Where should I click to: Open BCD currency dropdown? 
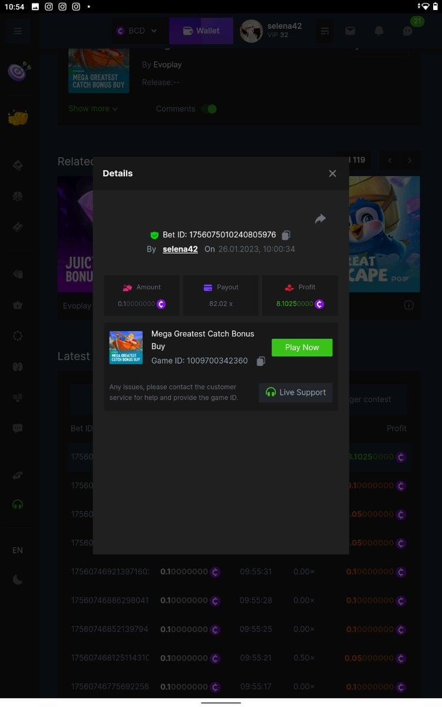(137, 31)
